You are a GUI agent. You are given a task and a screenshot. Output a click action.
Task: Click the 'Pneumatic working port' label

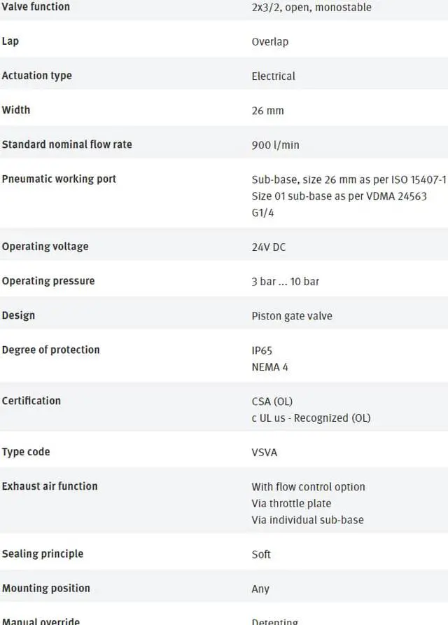[59, 179]
